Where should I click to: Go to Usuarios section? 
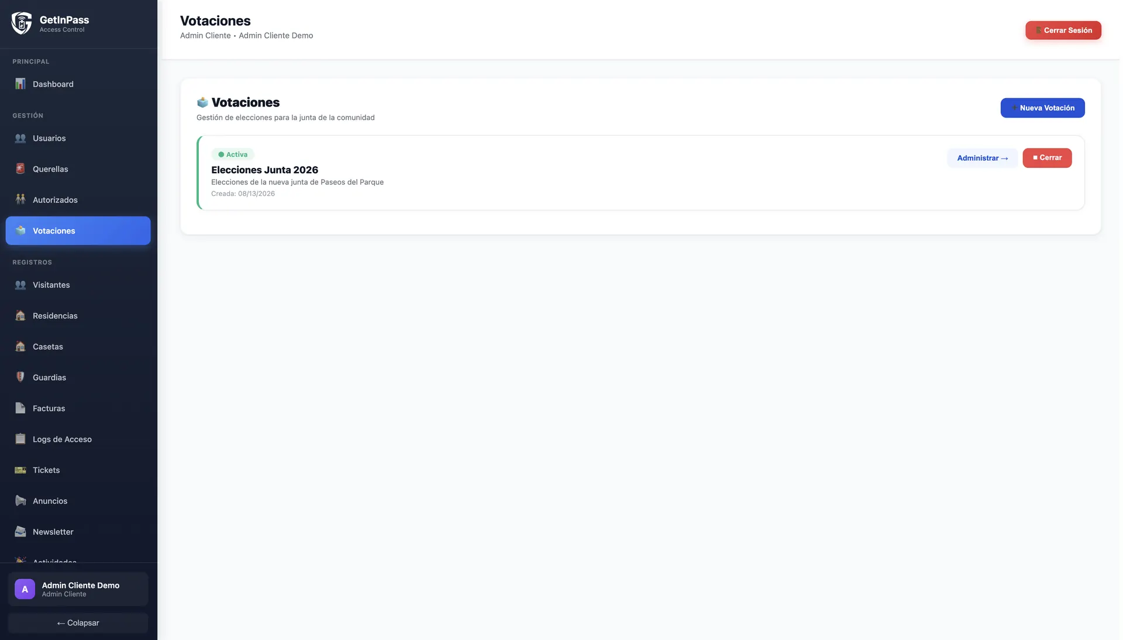click(78, 138)
